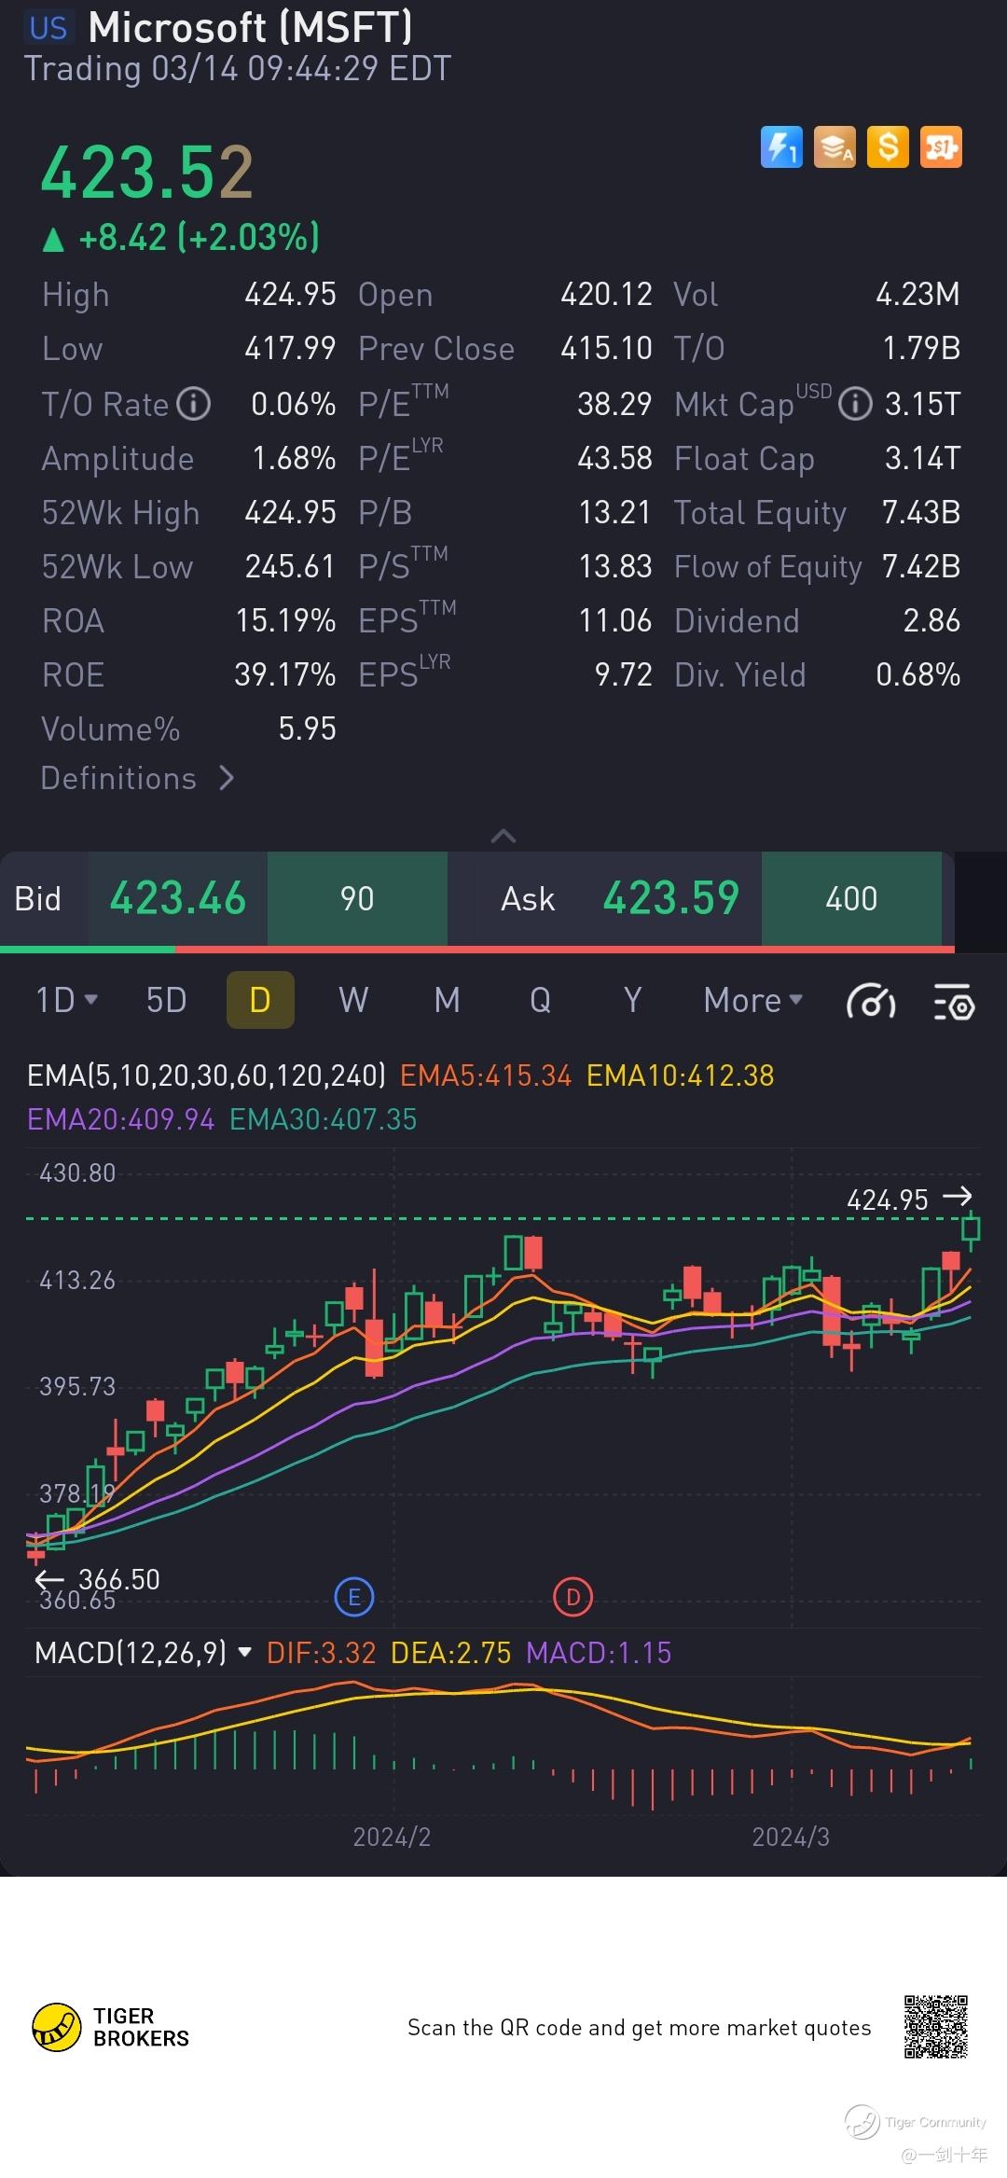Tap the +8.42 (+2.03%) change
1007x2178 pixels.
[182, 238]
